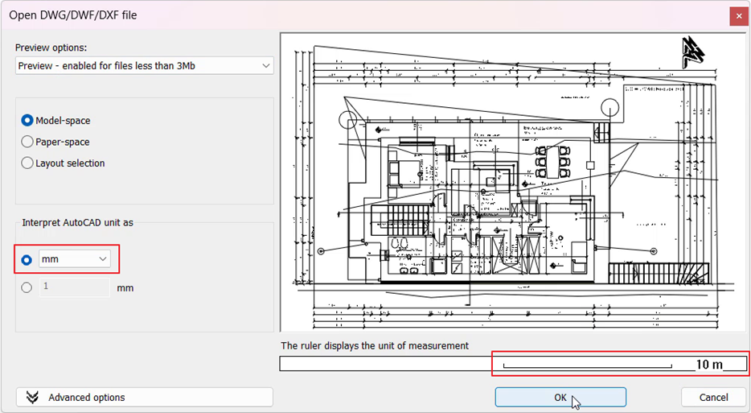Click the Advanced options double-chevron icon
751x413 pixels.
(x=32, y=397)
